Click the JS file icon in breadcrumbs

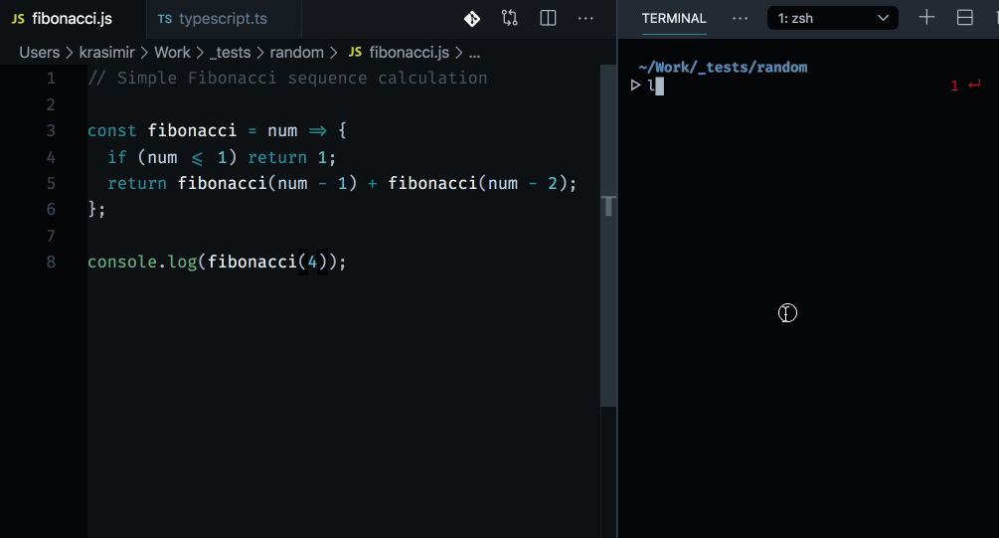356,53
